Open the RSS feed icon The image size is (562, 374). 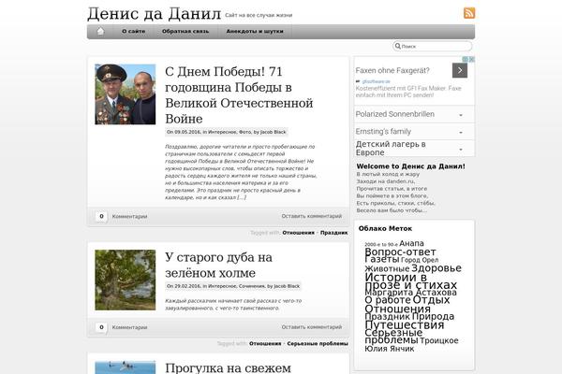pos(469,13)
